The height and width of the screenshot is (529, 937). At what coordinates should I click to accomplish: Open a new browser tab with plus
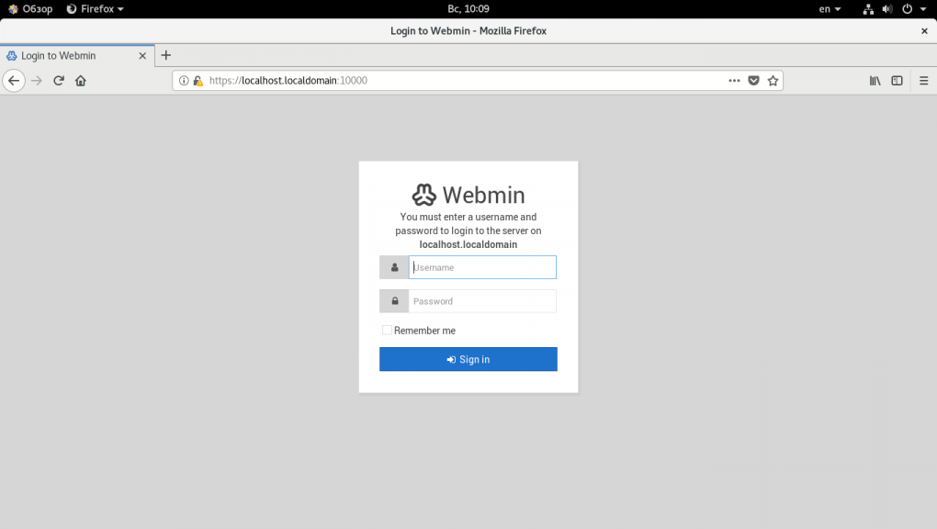pyautogui.click(x=165, y=55)
